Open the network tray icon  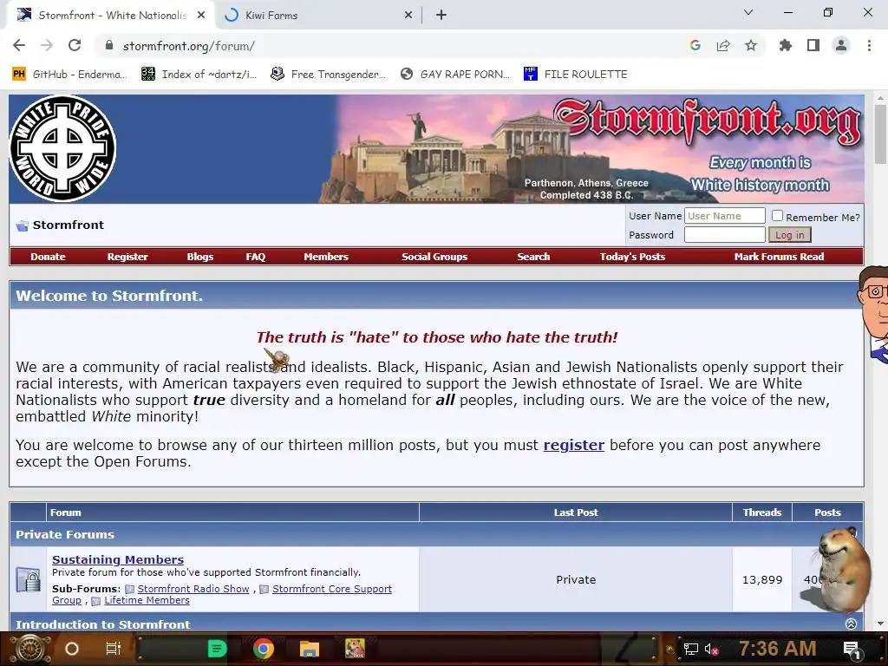(690, 649)
